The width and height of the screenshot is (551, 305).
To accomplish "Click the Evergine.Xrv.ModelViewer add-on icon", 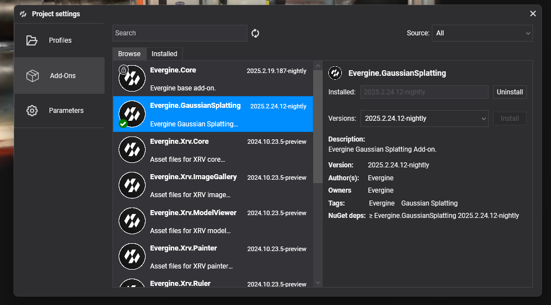I will pyautogui.click(x=133, y=221).
